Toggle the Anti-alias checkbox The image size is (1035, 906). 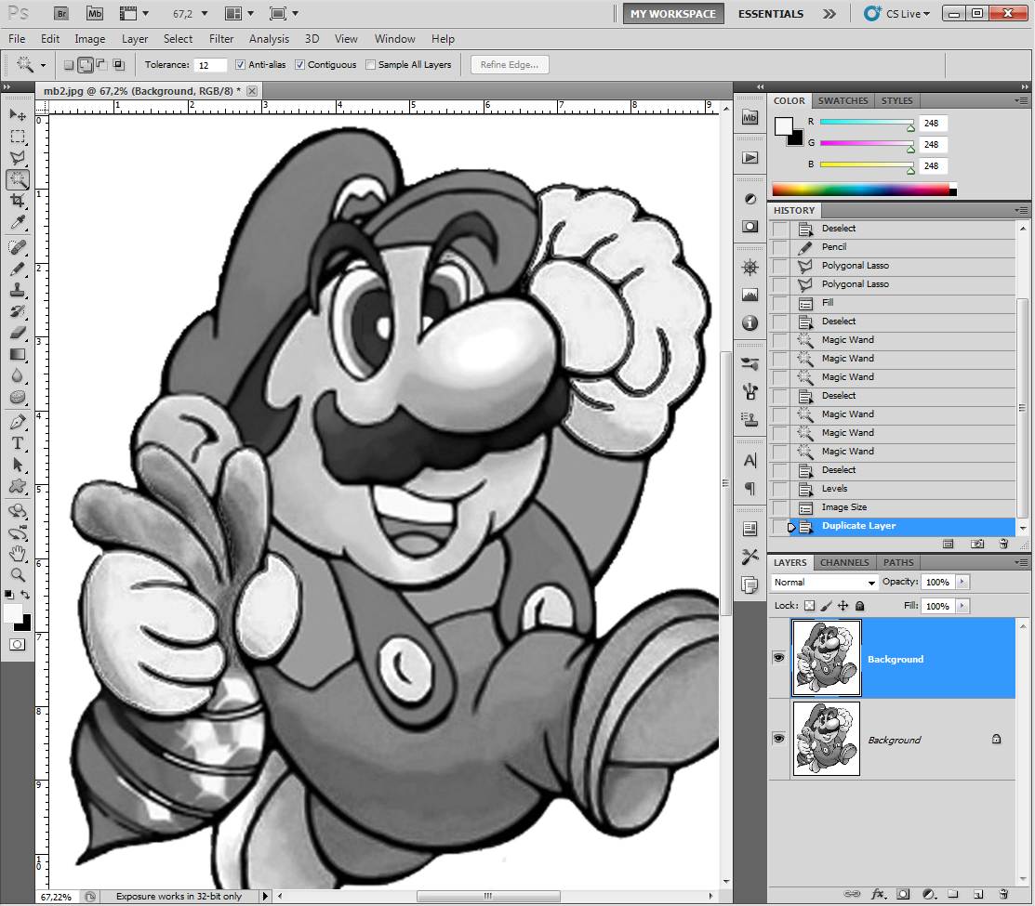click(240, 65)
